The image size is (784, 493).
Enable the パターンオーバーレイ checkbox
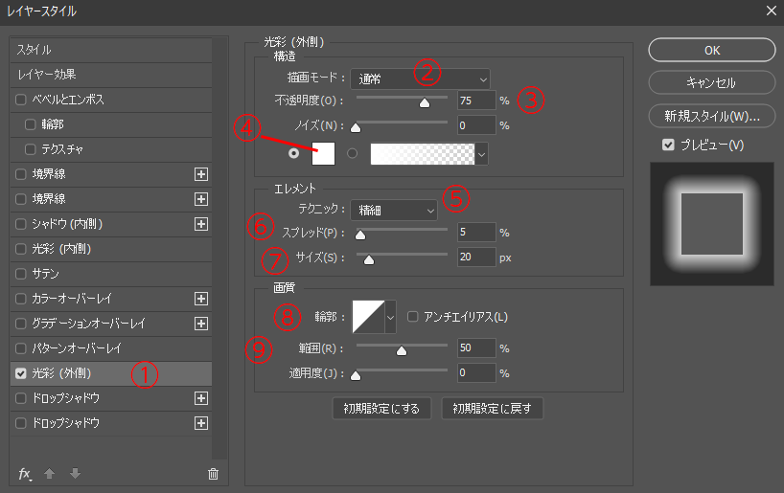(x=21, y=348)
